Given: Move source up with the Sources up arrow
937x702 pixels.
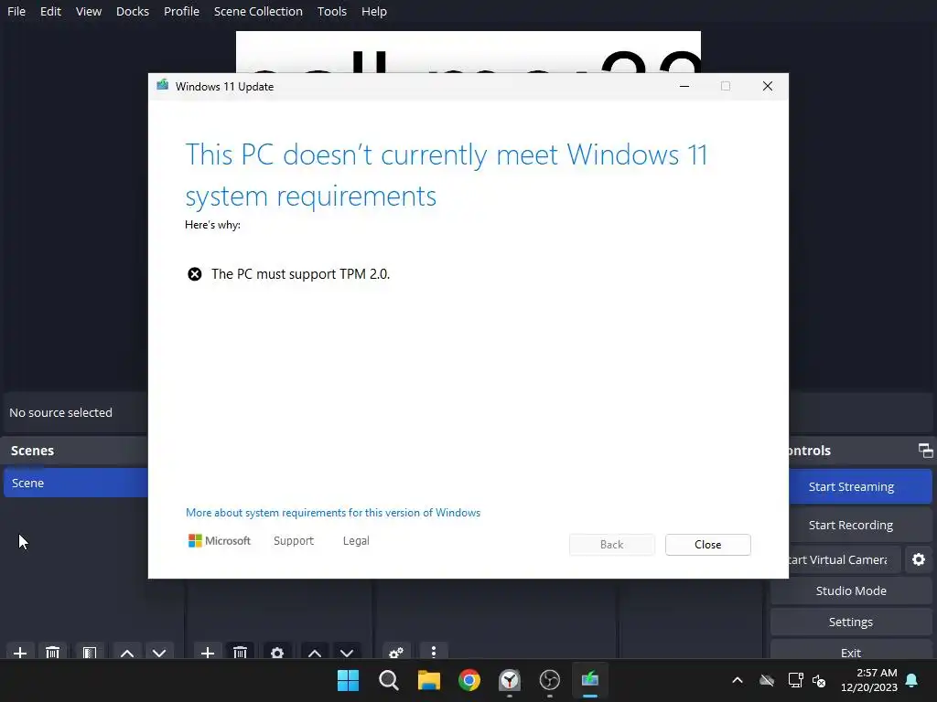Looking at the screenshot, I should 315,653.
